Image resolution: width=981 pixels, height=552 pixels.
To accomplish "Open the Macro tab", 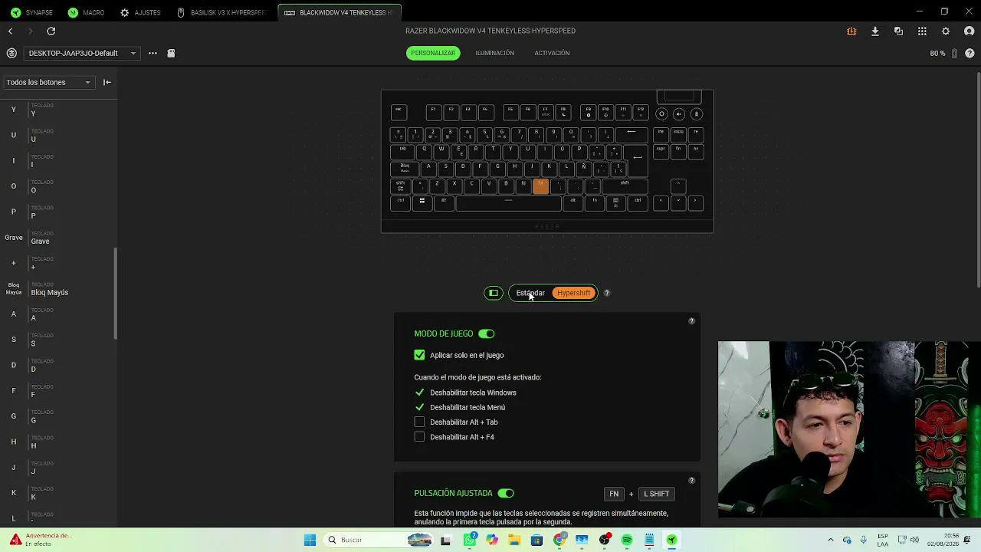I will [x=86, y=12].
